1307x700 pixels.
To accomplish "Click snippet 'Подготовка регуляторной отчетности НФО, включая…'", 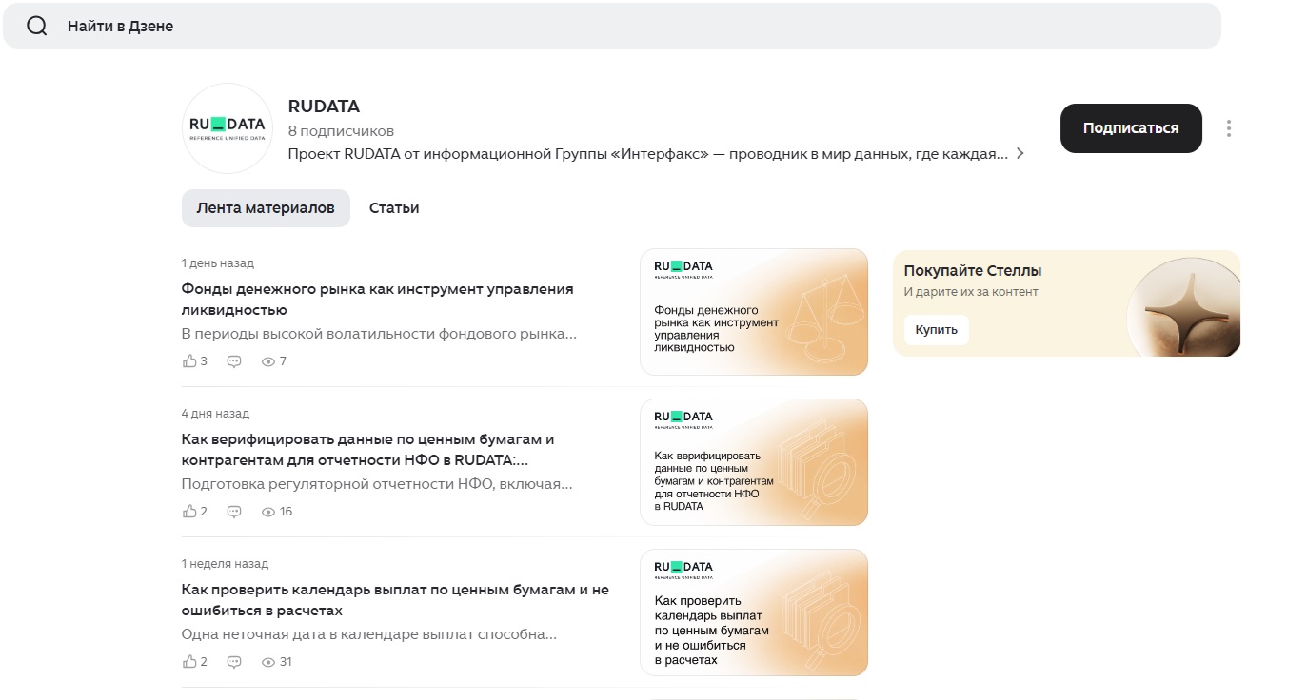I will (x=378, y=484).
